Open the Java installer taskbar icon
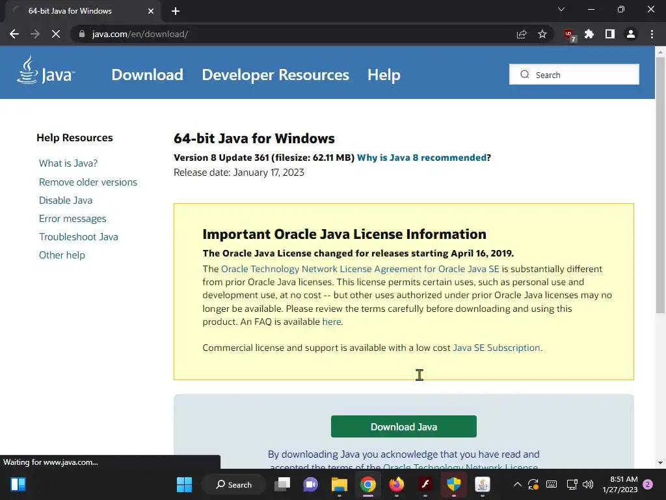The image size is (666, 500). [483, 484]
